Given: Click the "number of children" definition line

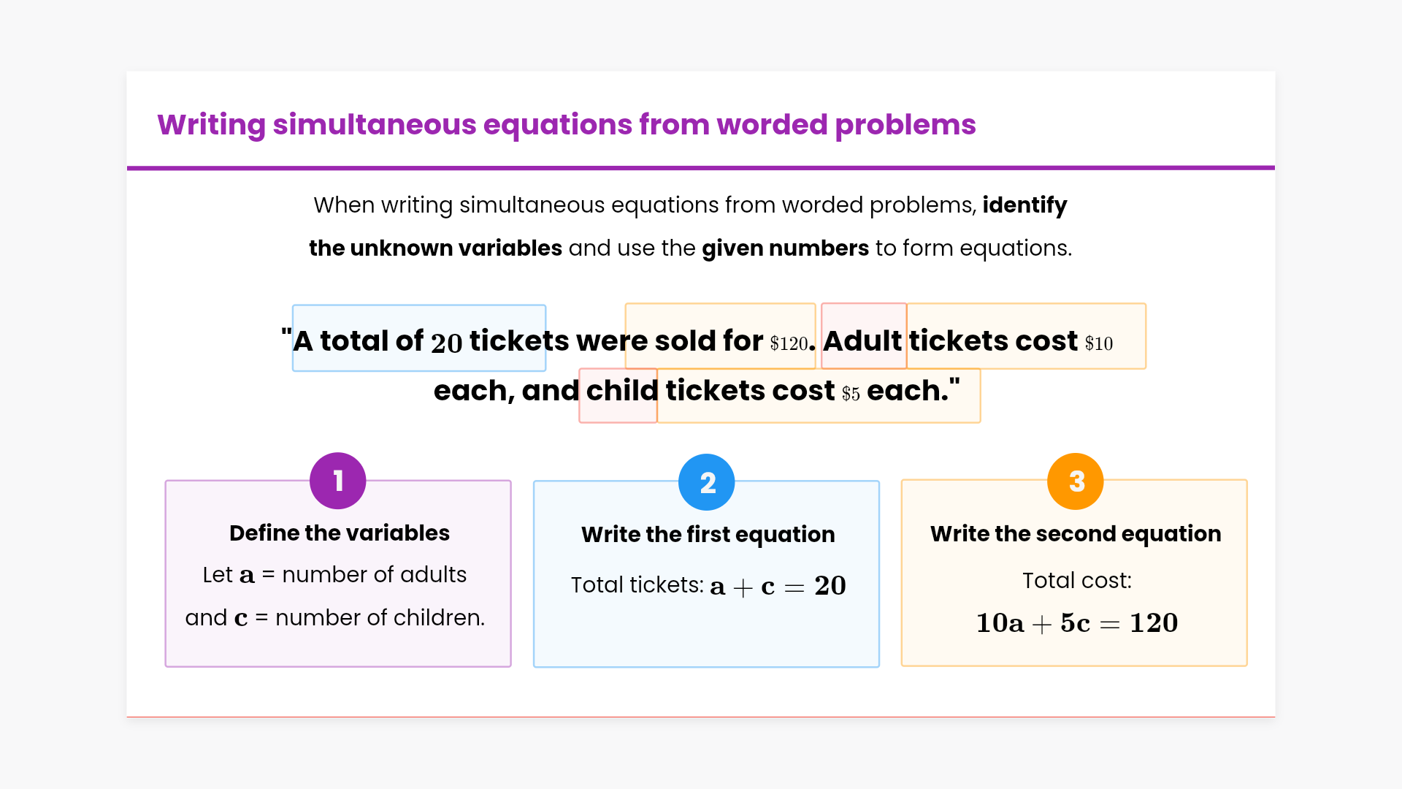Looking at the screenshot, I should pyautogui.click(x=335, y=618).
